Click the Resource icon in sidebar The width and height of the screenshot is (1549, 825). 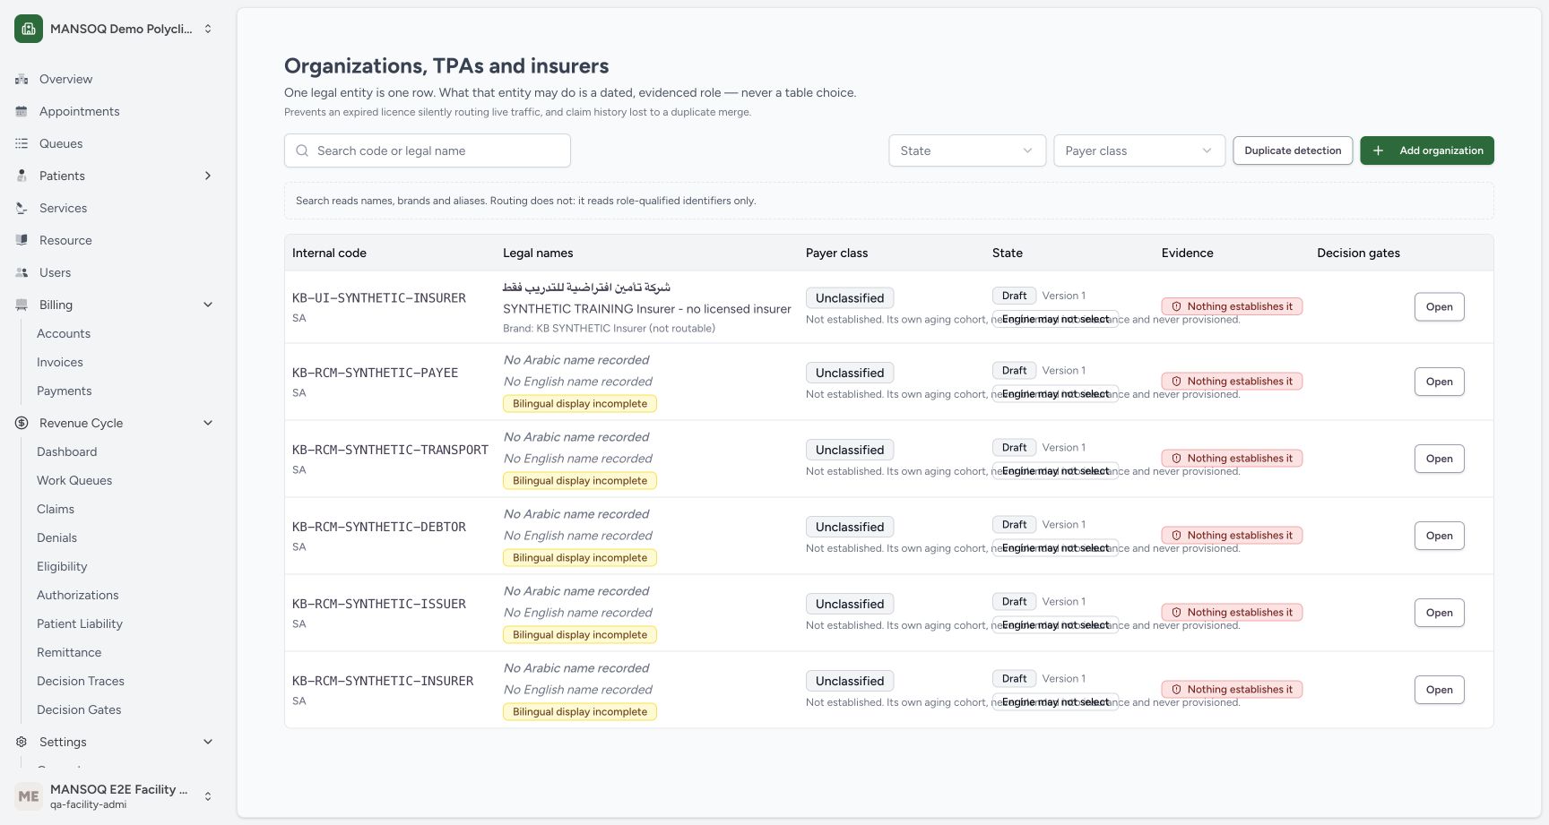pos(22,240)
